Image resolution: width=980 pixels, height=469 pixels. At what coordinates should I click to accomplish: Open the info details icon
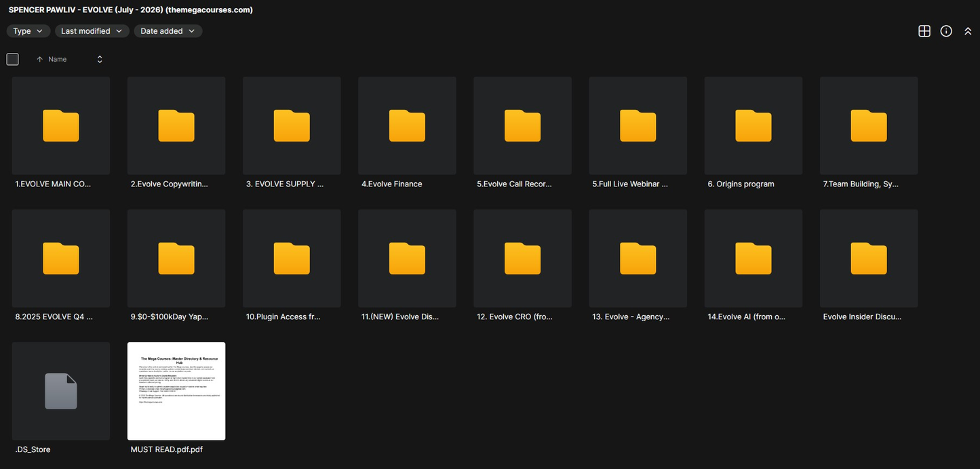pos(946,31)
